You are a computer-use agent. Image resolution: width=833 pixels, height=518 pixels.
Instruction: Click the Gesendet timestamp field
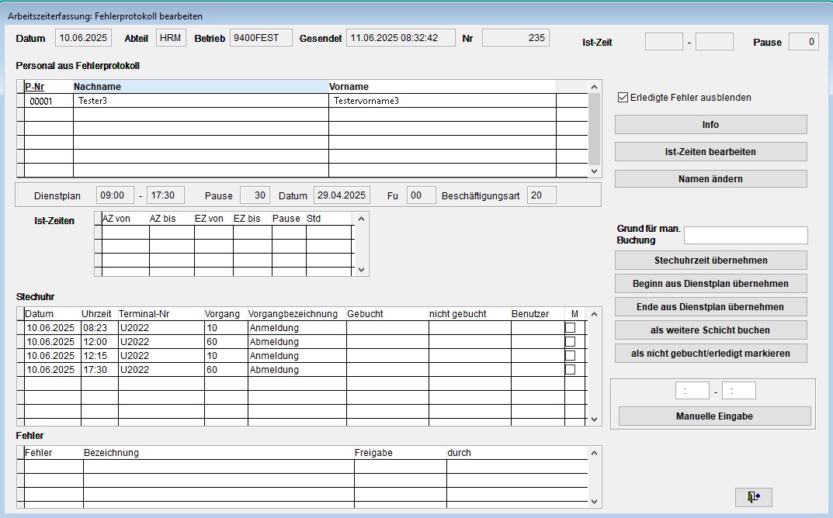401,38
